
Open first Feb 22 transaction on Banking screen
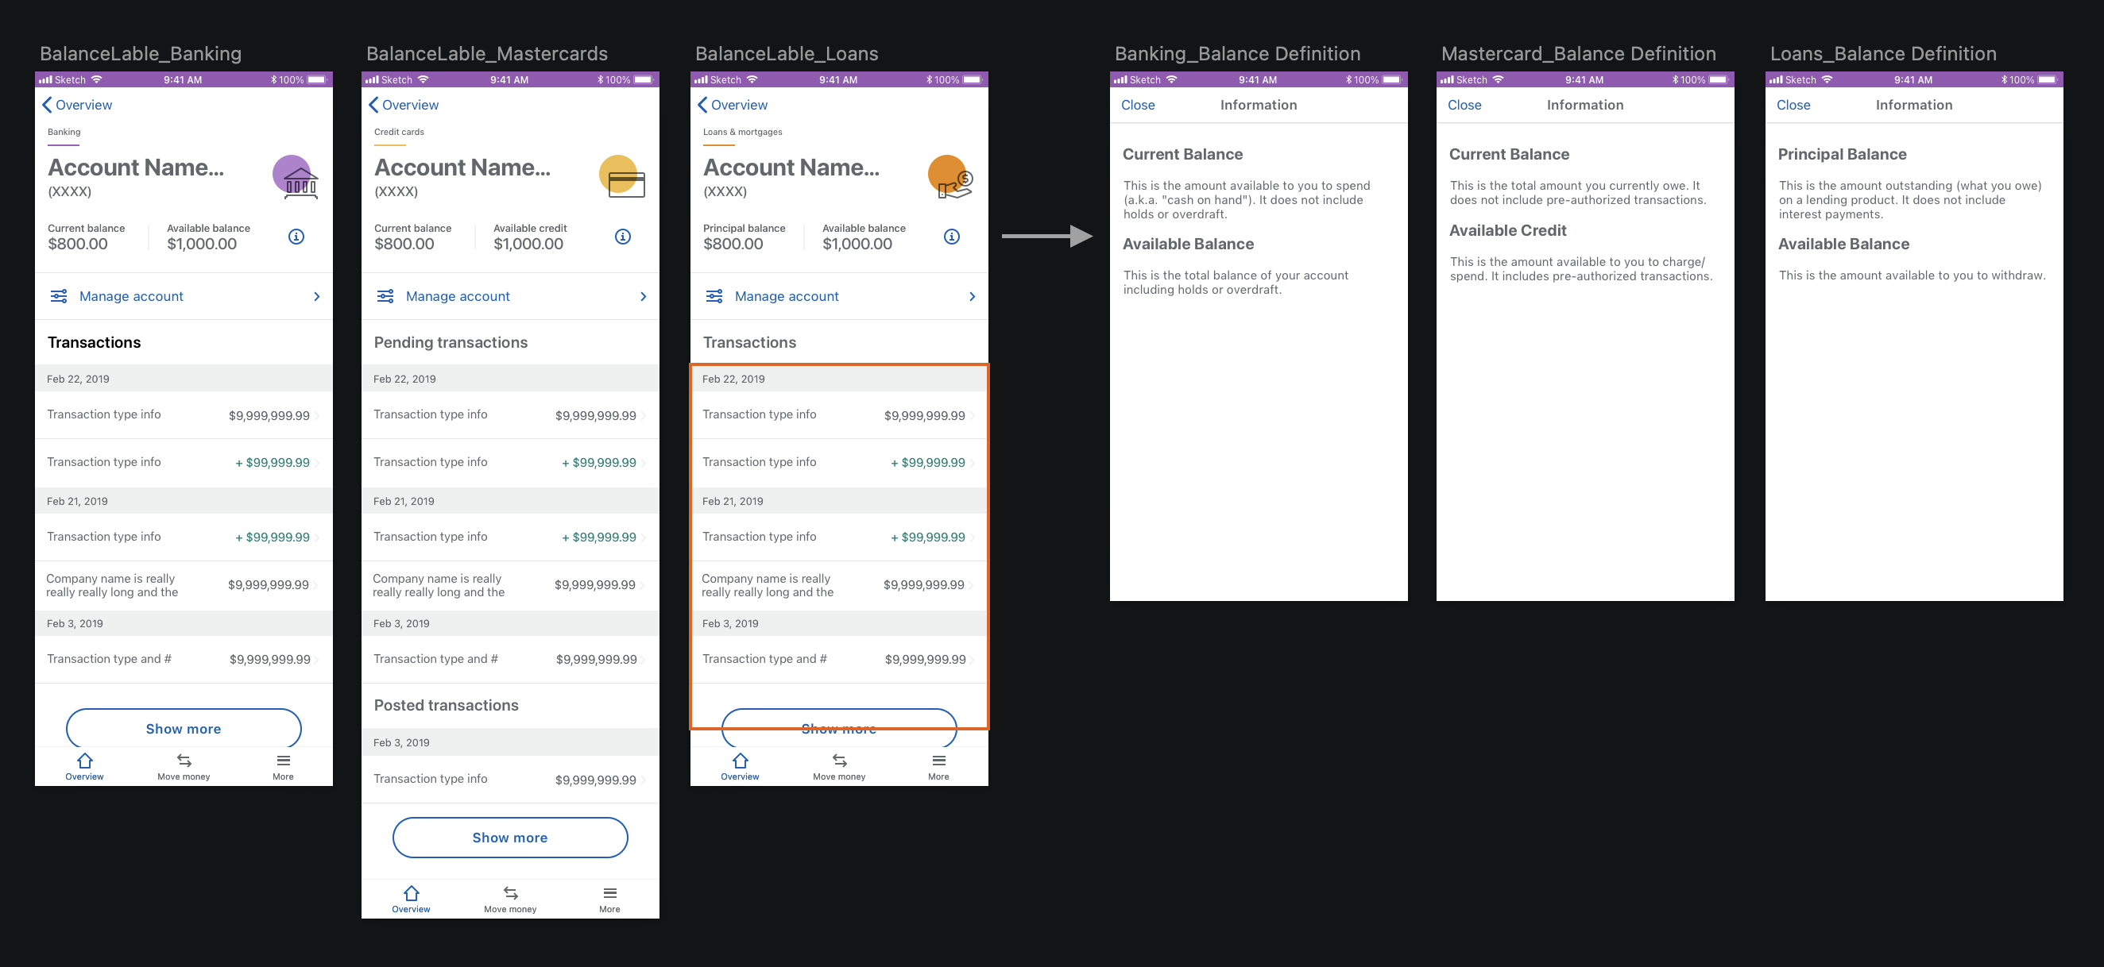(184, 415)
